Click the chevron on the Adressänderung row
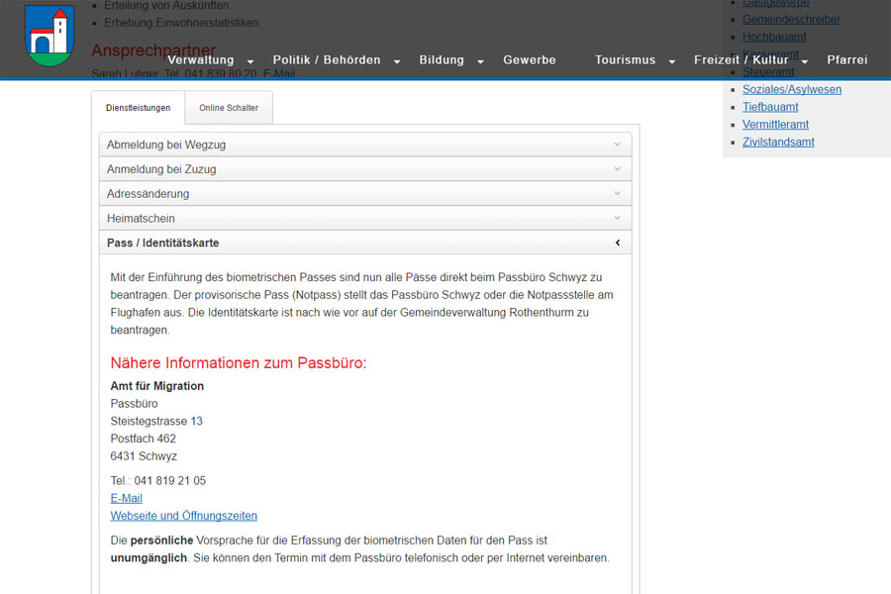The height and width of the screenshot is (594, 891). [617, 193]
